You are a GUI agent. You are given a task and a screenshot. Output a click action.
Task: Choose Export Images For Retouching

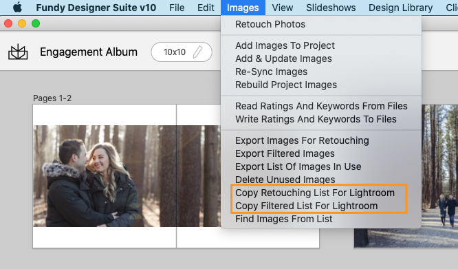(321, 140)
